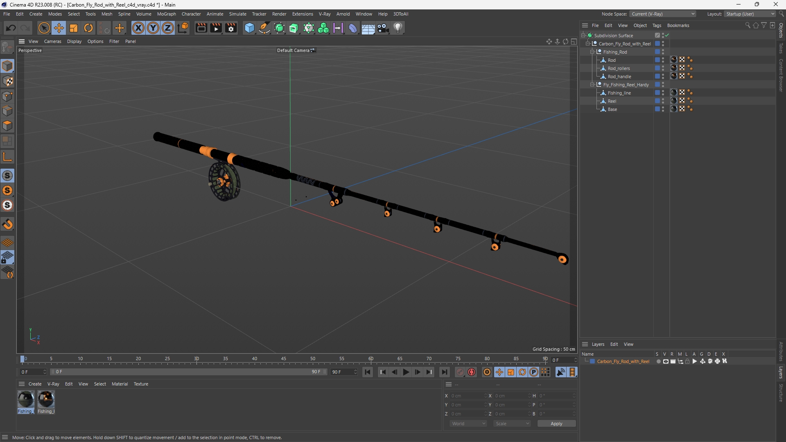786x442 pixels.
Task: Open Tags menu in Object Manager
Action: point(657,25)
